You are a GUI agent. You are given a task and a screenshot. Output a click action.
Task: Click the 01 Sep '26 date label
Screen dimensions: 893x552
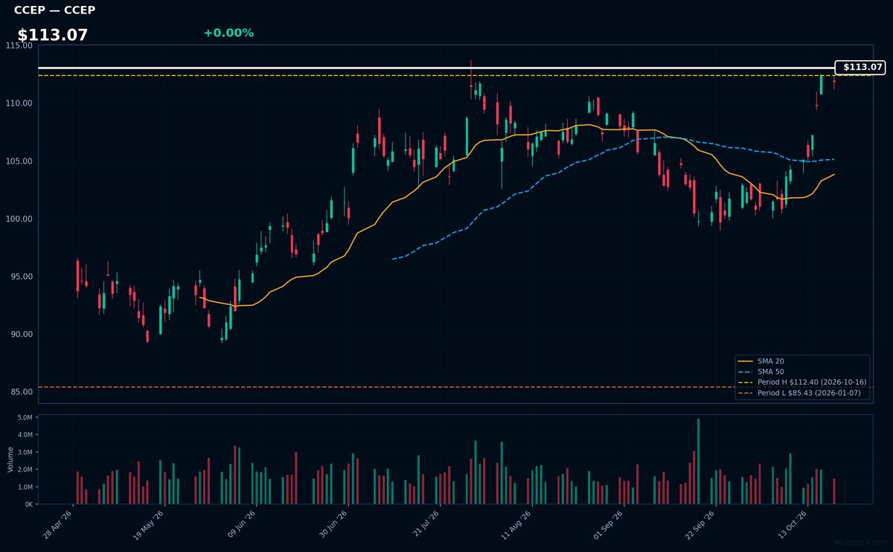point(608,524)
